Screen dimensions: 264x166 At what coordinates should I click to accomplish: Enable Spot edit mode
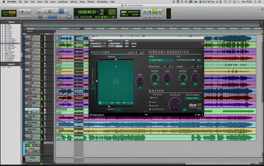[12, 12]
